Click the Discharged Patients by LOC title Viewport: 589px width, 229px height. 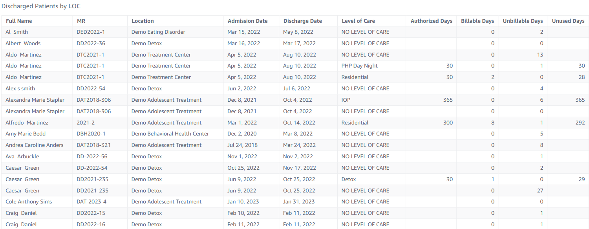click(41, 7)
